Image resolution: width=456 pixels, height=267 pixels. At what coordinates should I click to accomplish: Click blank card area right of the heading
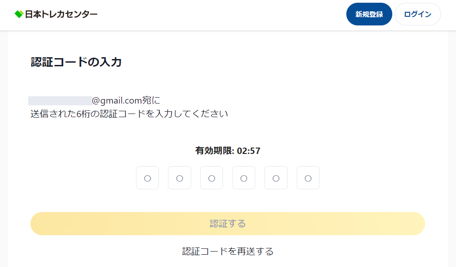click(x=276, y=62)
